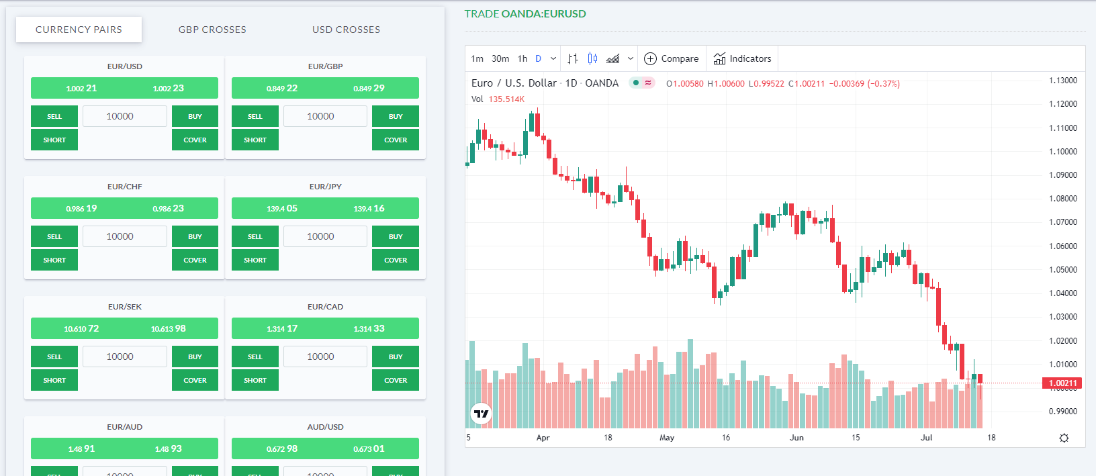Focus the EUR/CAD quantity input field
Image resolution: width=1096 pixels, height=476 pixels.
326,356
